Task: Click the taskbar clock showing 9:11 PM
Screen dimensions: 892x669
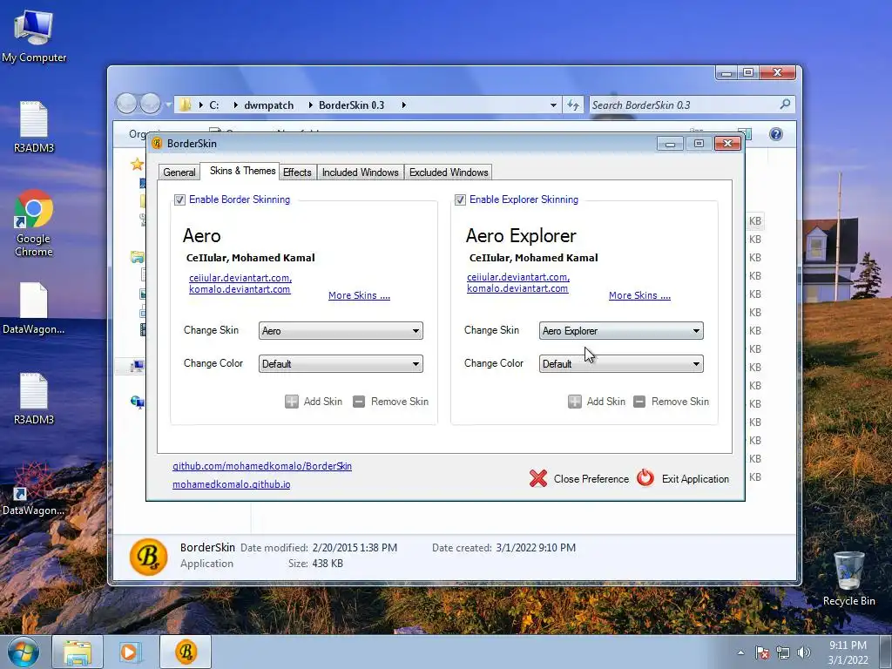Action: click(x=848, y=652)
